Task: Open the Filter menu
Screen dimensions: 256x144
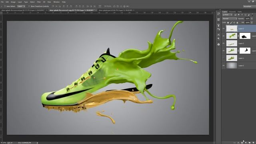Action: point(39,2)
